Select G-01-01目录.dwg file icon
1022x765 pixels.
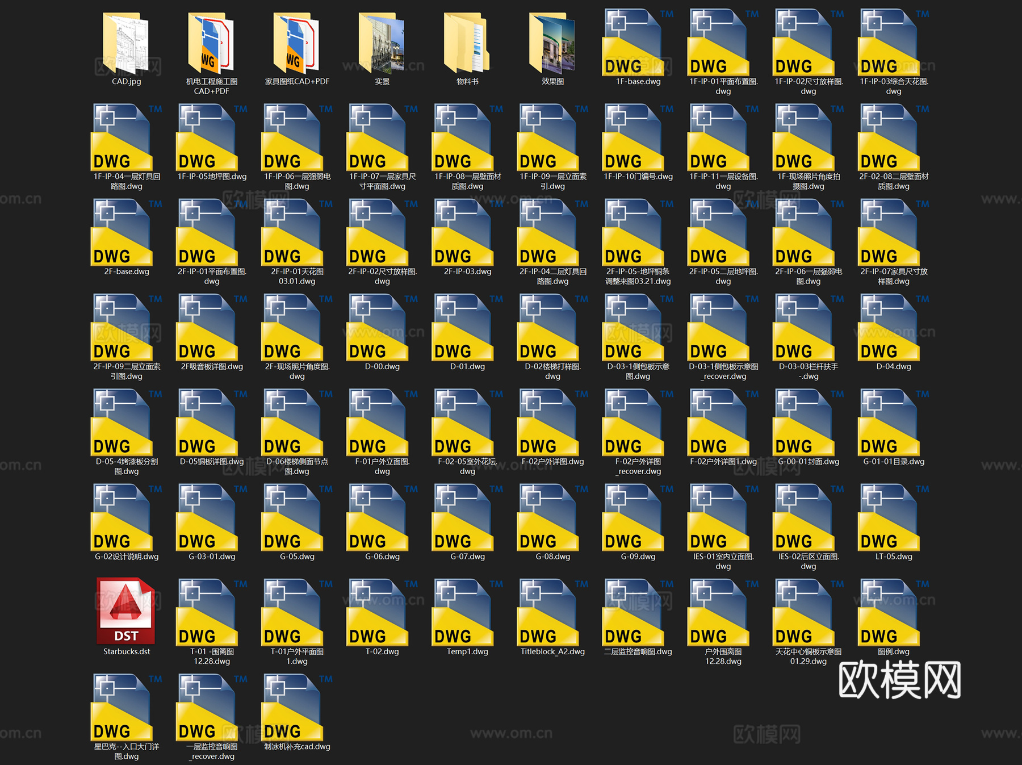coord(888,422)
